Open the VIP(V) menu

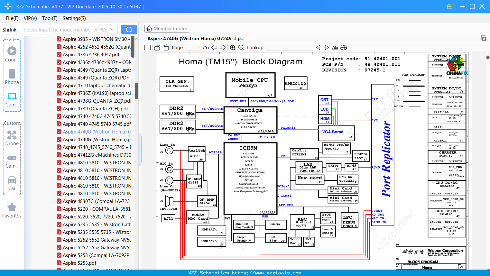tap(30, 18)
